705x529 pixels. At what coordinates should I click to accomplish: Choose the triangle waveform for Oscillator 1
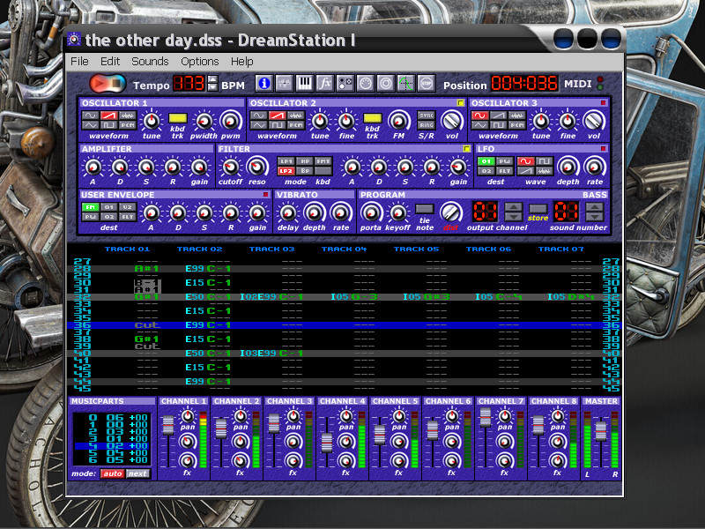[90, 124]
